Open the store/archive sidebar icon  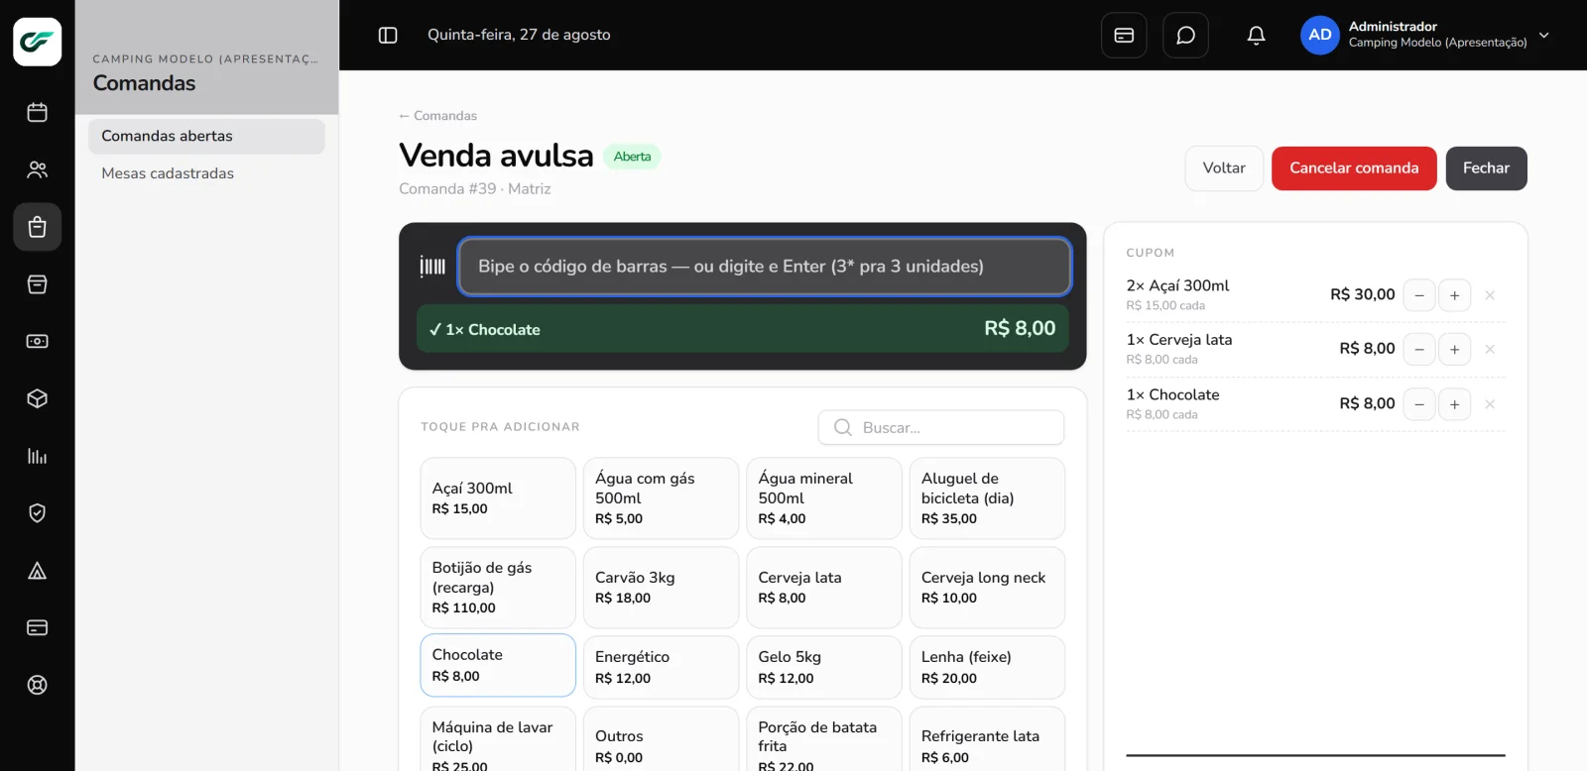[x=37, y=284]
